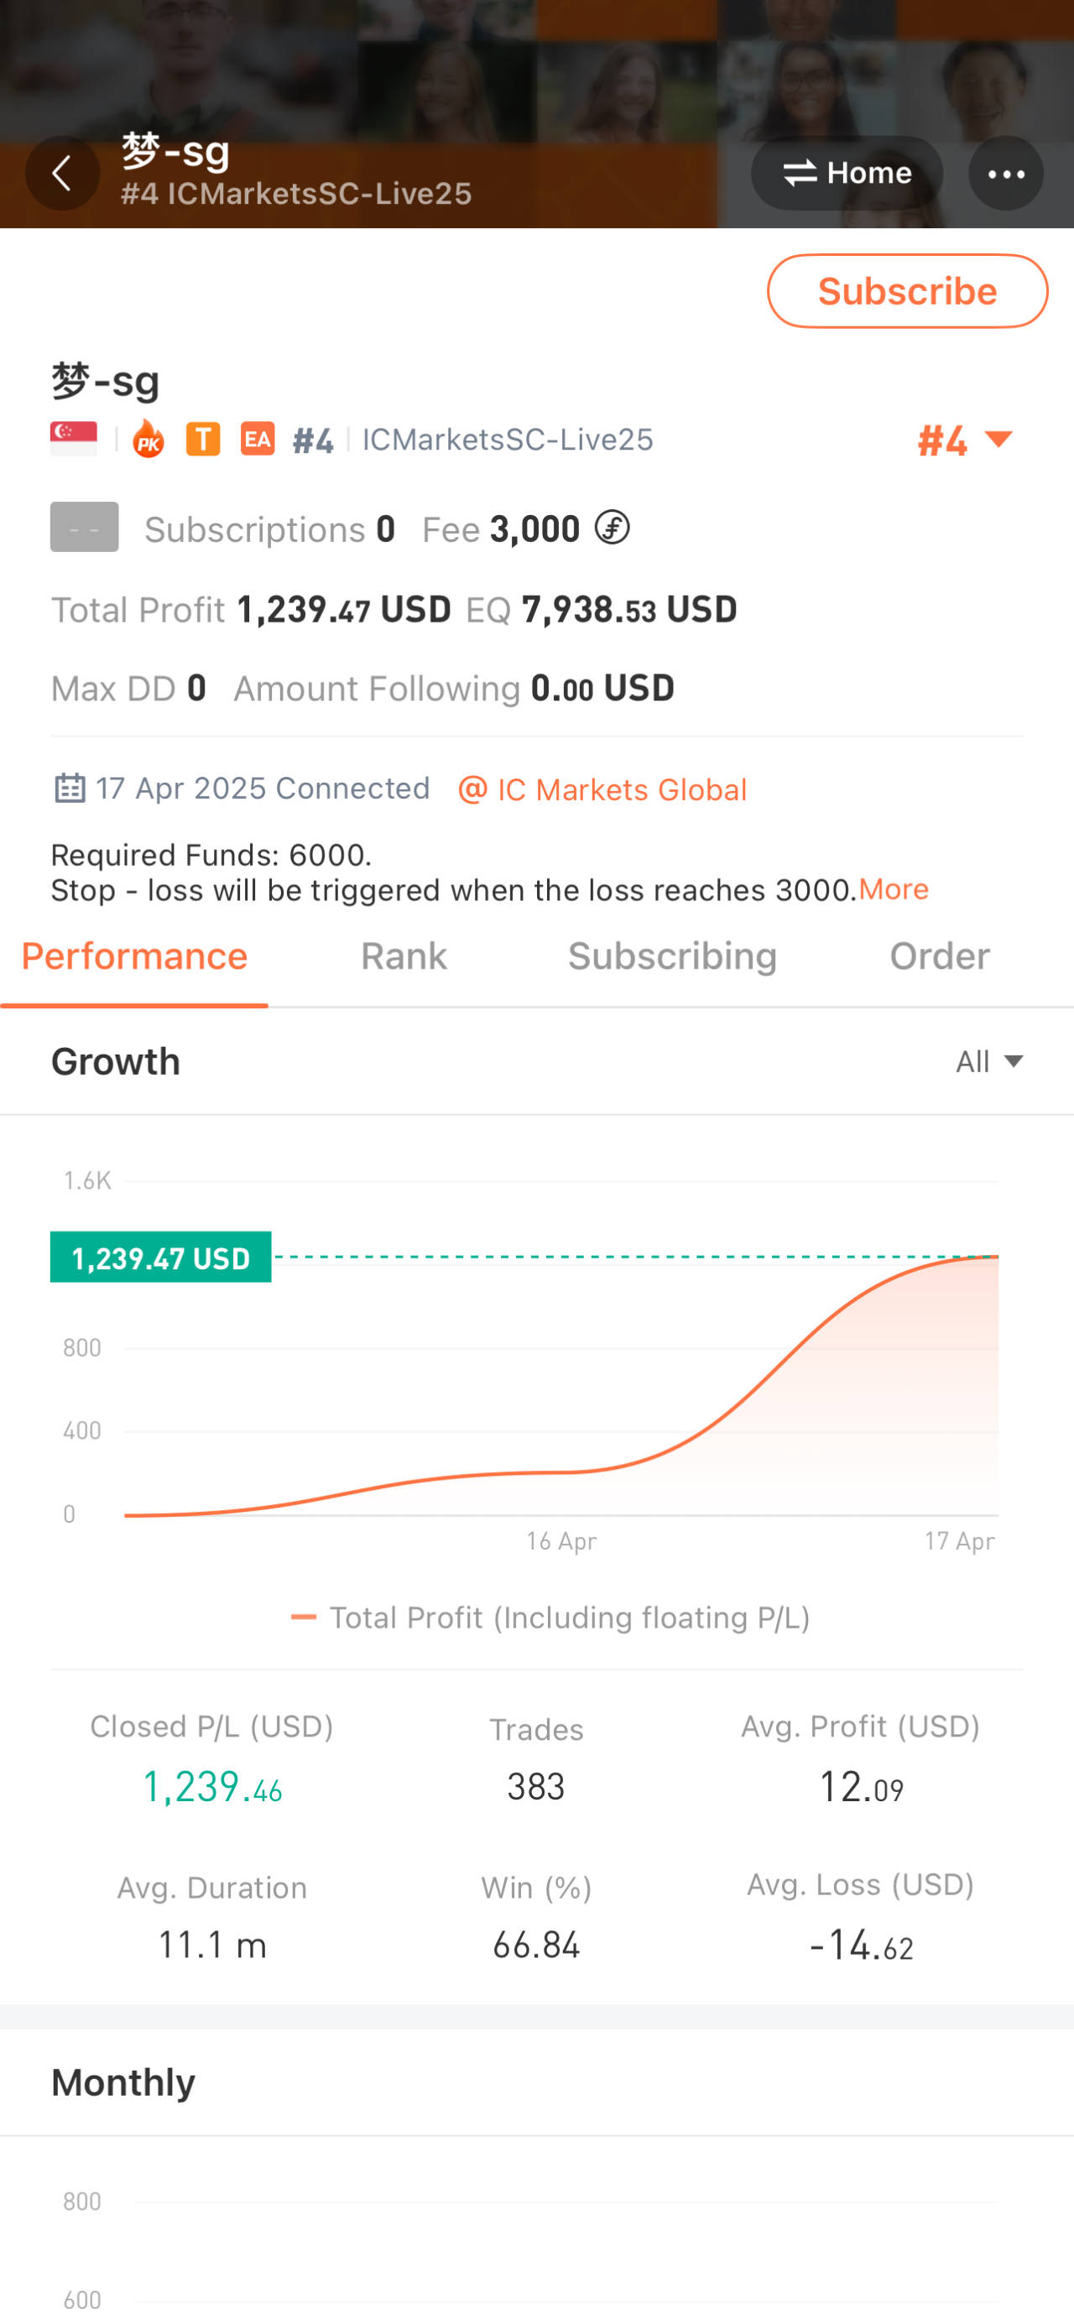Tap Total Profit chart legend entry
The width and height of the screenshot is (1074, 2323).
tap(550, 1617)
